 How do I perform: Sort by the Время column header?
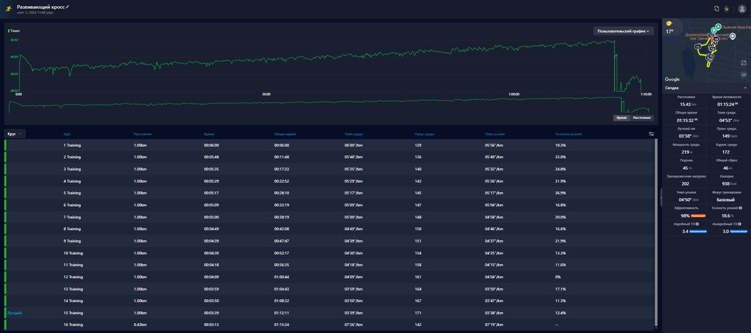tap(209, 134)
